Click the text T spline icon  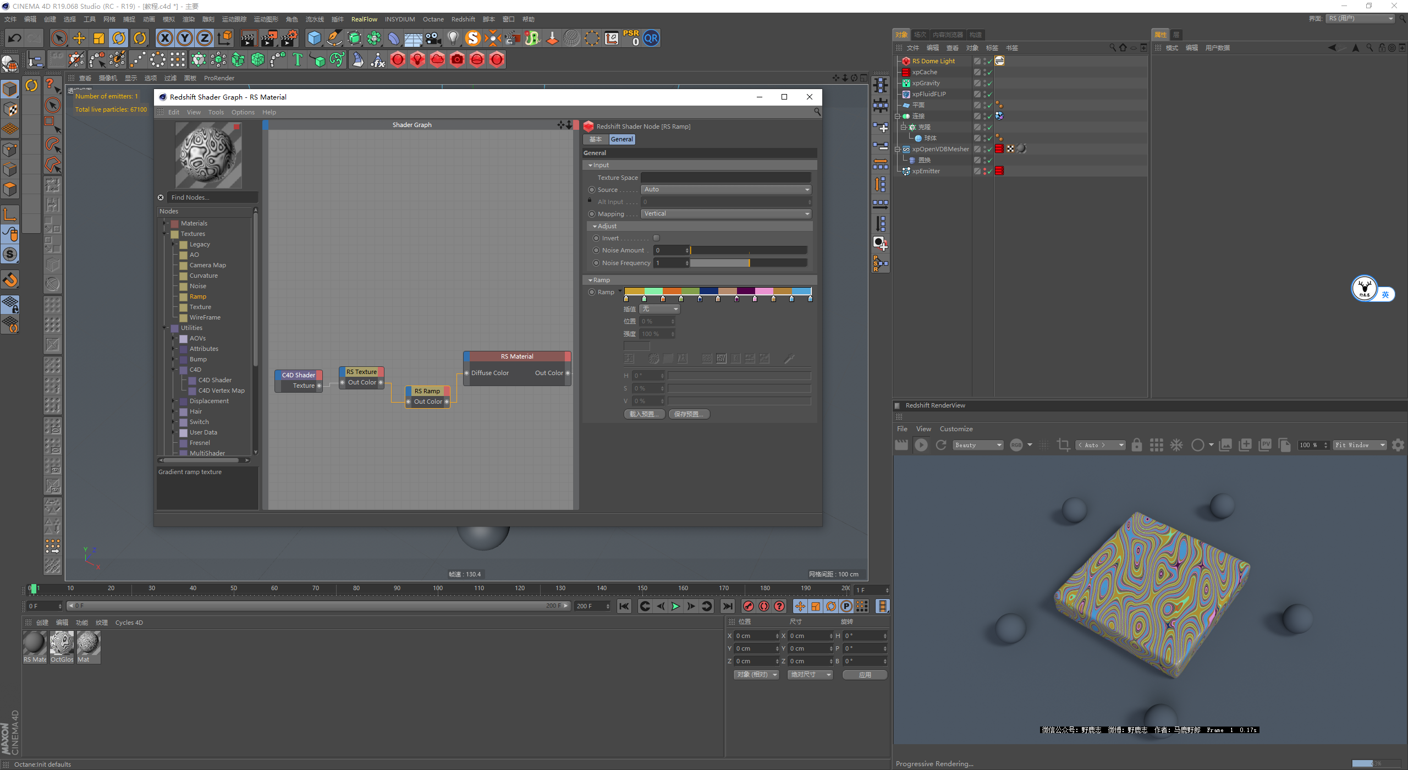pyautogui.click(x=298, y=59)
